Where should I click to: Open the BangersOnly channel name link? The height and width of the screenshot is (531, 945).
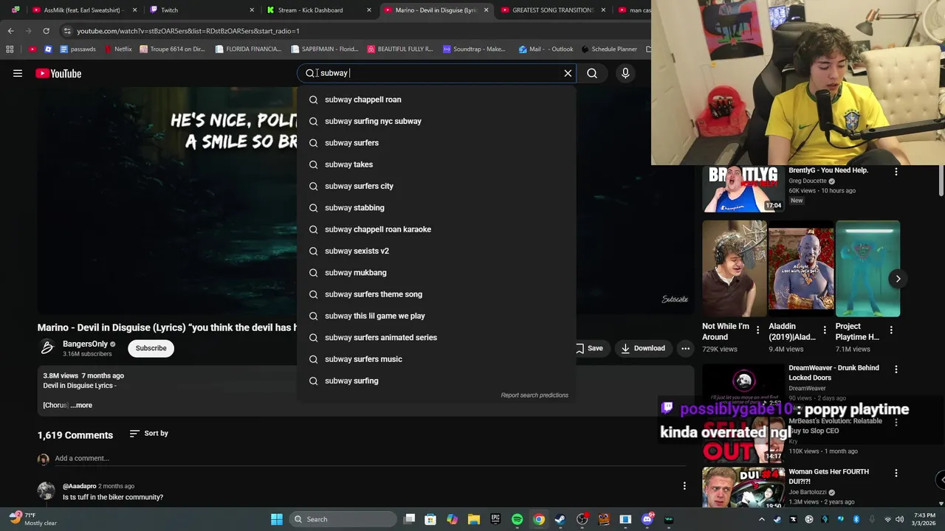pos(85,344)
